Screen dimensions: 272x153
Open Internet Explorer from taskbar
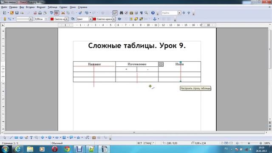coord(17,149)
